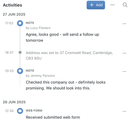
Task: Open options for the web form entry
Action: tap(124, 111)
